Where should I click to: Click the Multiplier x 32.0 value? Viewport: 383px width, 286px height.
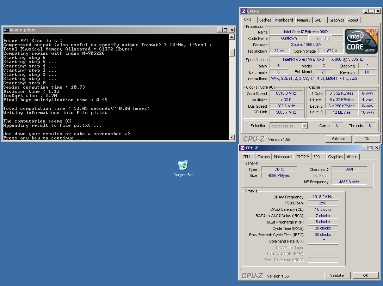[x=286, y=100]
